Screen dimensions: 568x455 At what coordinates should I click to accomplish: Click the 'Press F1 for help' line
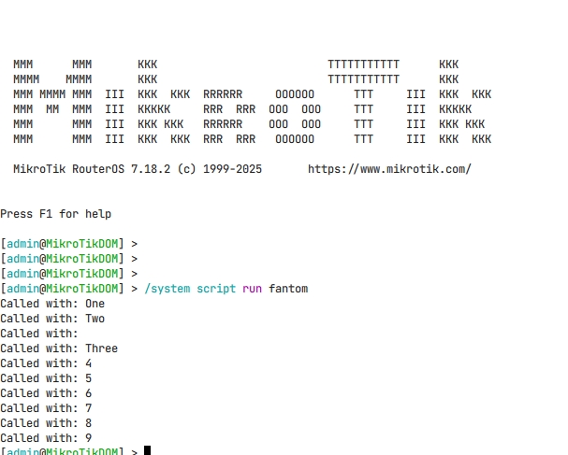tap(56, 214)
